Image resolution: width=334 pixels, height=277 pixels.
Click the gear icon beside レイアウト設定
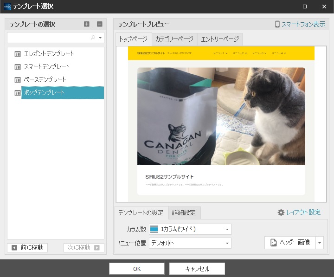point(281,213)
